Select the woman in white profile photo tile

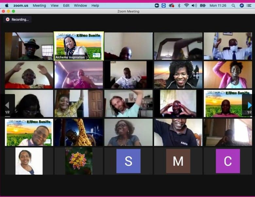pos(29,161)
